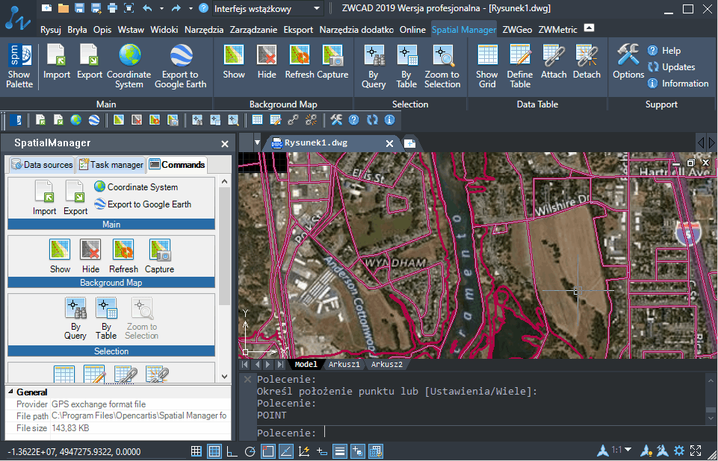Screen dimensions: 718x461
Task: Click Coordinate System in the palette
Action: (136, 186)
